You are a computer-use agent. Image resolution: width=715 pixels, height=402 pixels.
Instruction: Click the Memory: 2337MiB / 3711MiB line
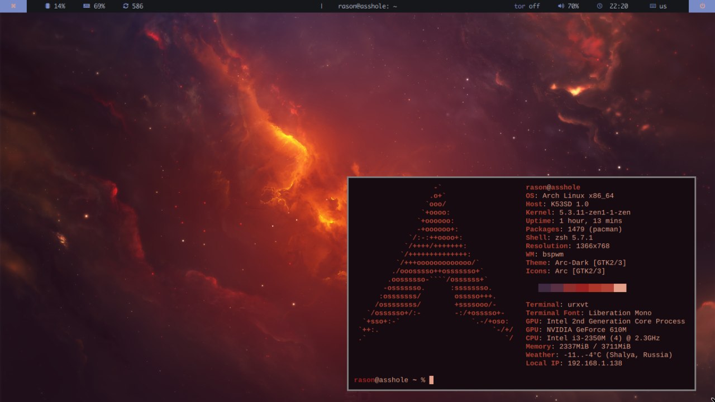point(578,347)
